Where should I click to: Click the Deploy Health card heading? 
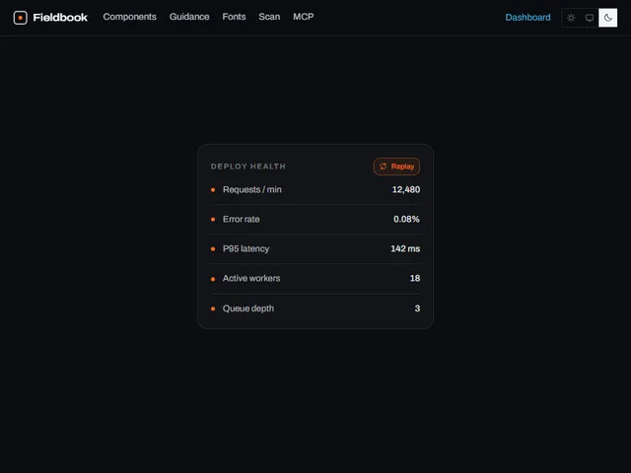(x=247, y=167)
